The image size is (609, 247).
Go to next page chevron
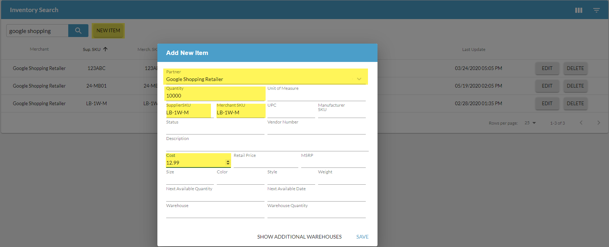[x=598, y=123]
